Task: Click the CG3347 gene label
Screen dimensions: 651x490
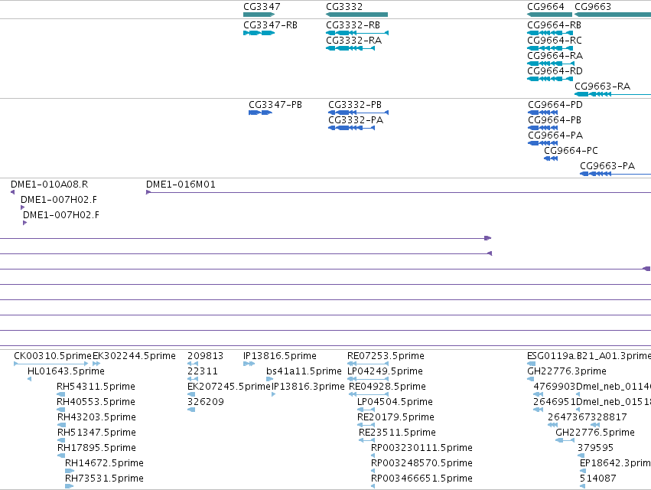Action: tap(262, 7)
